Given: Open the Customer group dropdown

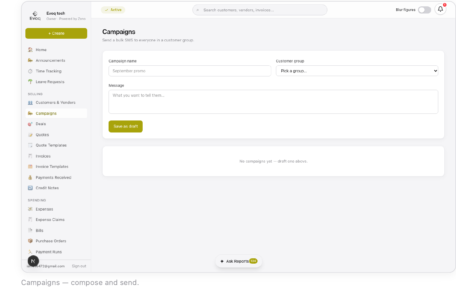Looking at the screenshot, I should pos(357,71).
